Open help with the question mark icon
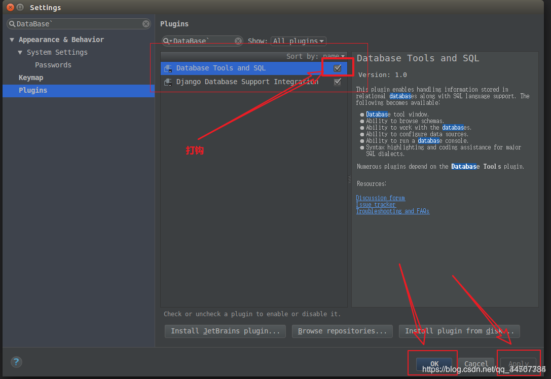 pos(16,362)
